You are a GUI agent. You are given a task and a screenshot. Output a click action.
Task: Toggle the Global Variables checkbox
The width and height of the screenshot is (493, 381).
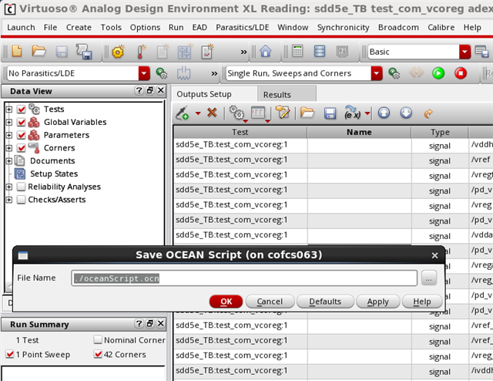click(22, 122)
